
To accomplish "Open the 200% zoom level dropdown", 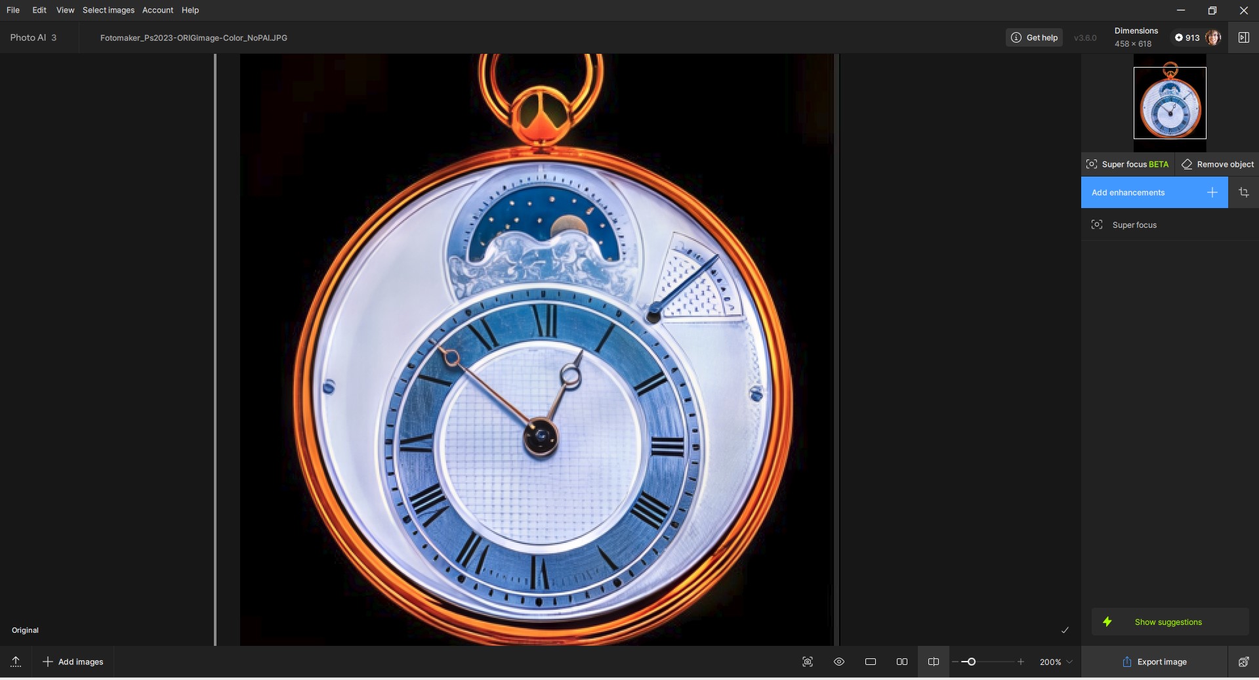I will click(x=1056, y=662).
